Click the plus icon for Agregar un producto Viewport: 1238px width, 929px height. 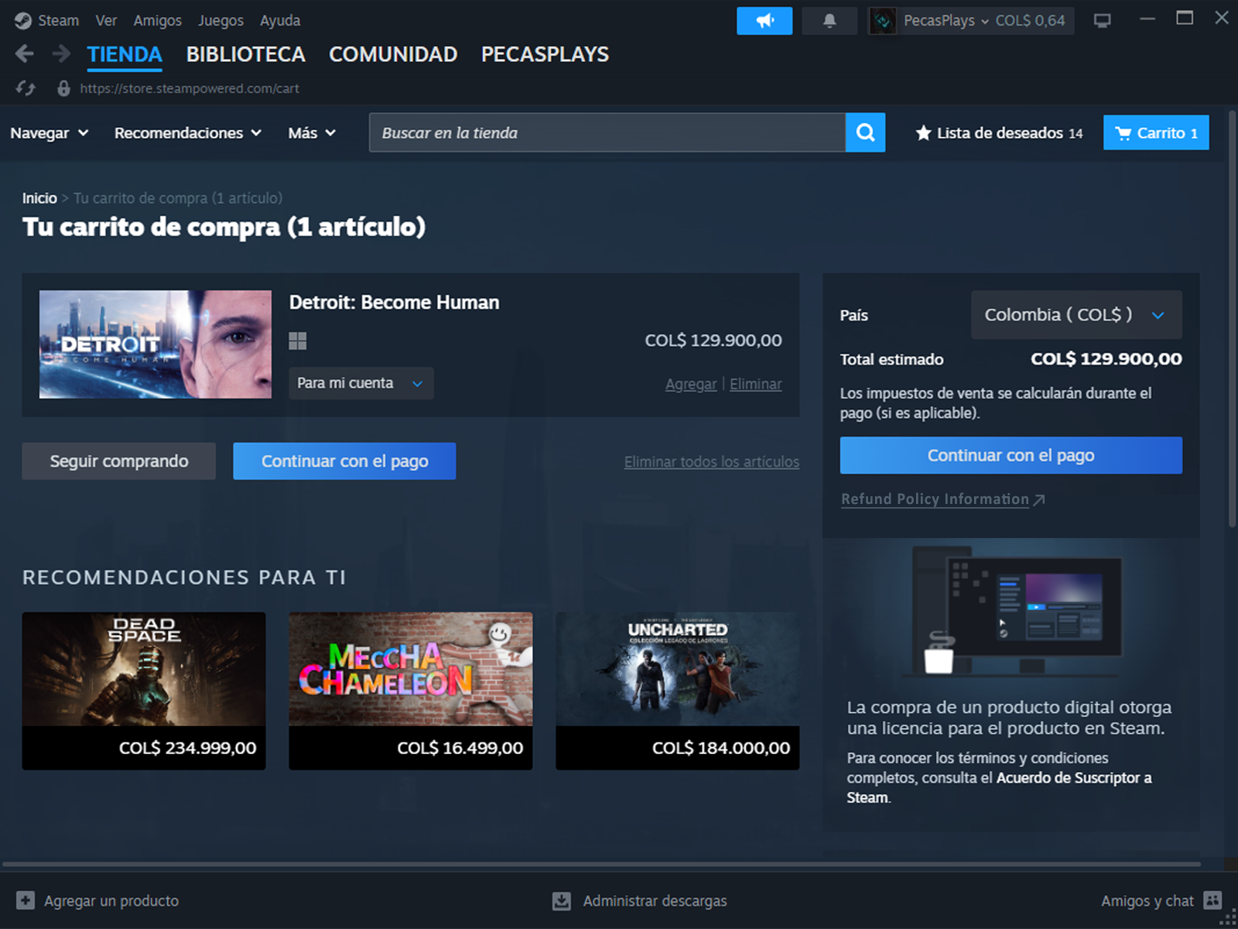[26, 900]
